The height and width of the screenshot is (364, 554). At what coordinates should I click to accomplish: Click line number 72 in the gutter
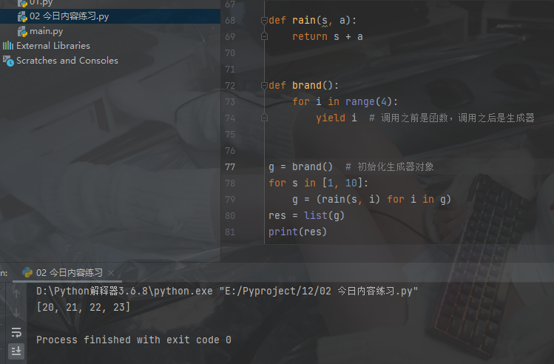pos(230,86)
